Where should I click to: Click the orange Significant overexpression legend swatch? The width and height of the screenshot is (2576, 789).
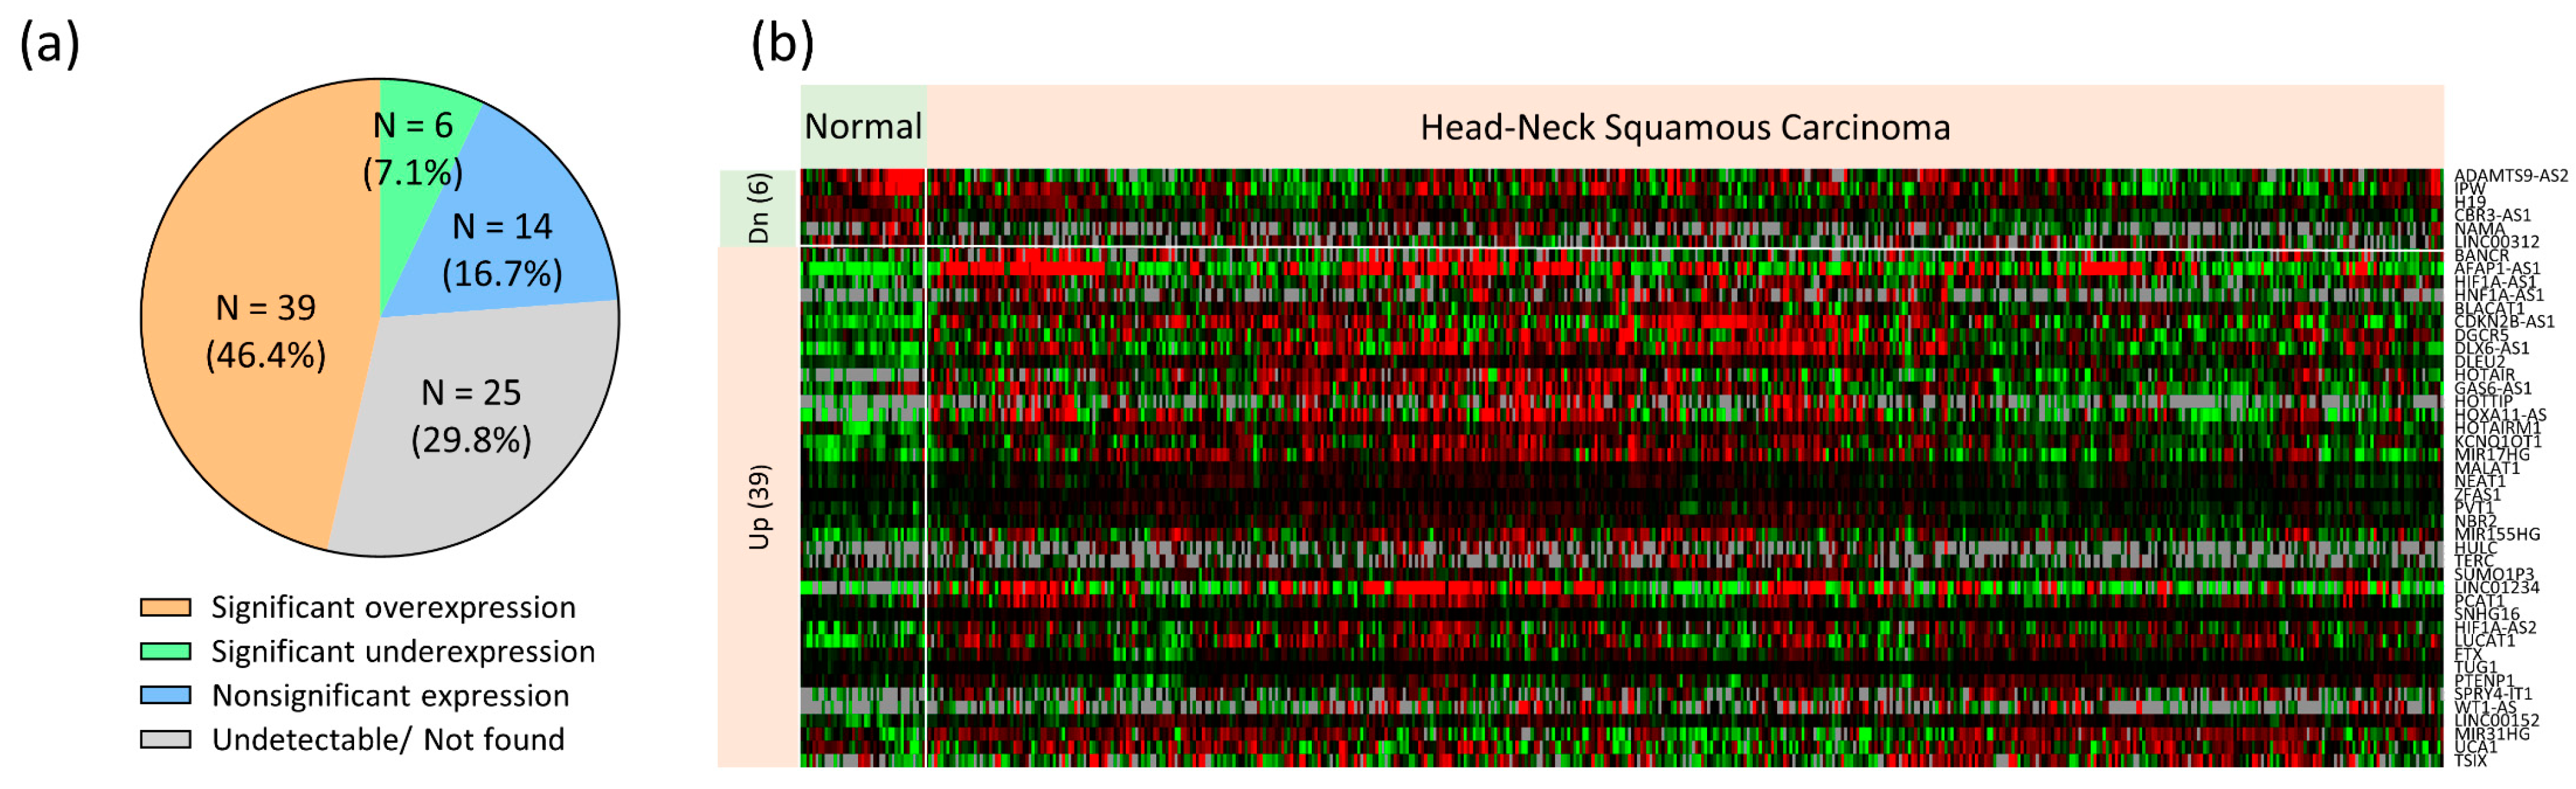165,607
